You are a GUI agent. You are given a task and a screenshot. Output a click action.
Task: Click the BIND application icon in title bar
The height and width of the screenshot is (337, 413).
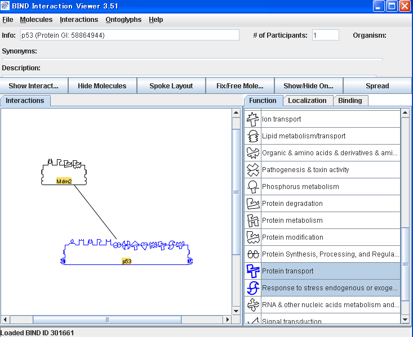point(5,6)
